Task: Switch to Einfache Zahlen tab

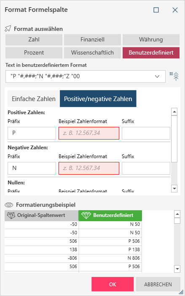Action: click(34, 99)
